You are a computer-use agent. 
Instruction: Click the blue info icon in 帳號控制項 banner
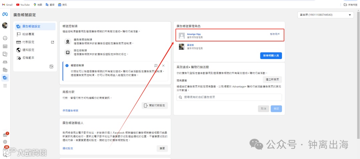point(67,65)
